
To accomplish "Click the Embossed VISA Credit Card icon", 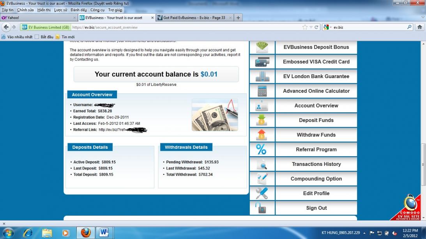I will coord(262,62).
